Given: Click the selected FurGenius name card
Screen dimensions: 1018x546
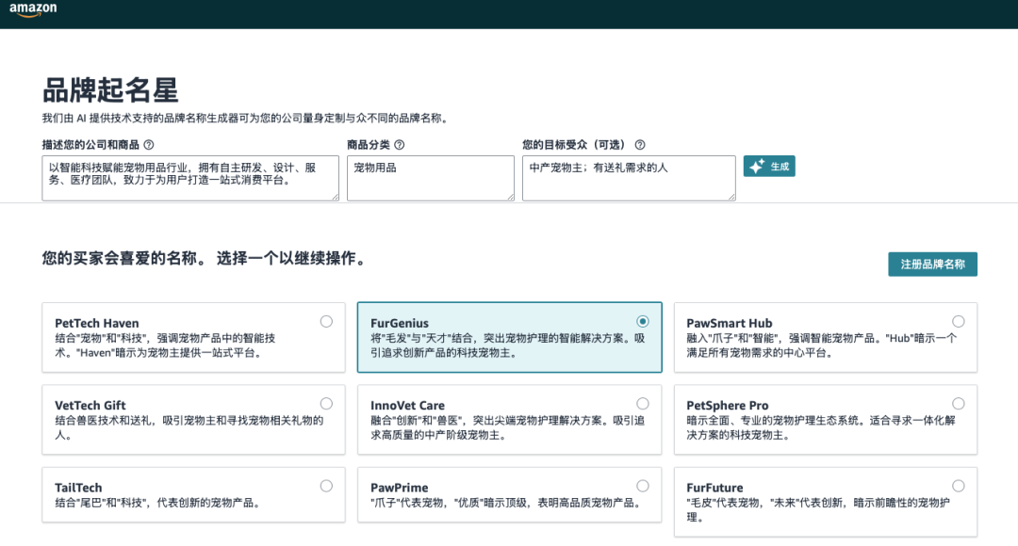Looking at the screenshot, I should (x=509, y=339).
